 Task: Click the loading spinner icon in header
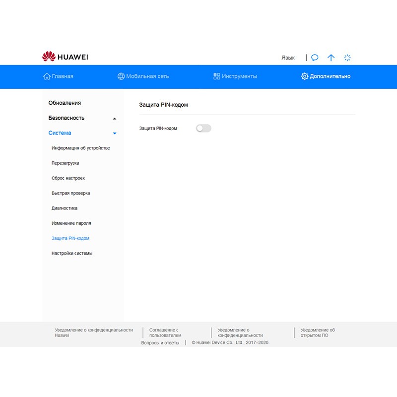click(347, 58)
